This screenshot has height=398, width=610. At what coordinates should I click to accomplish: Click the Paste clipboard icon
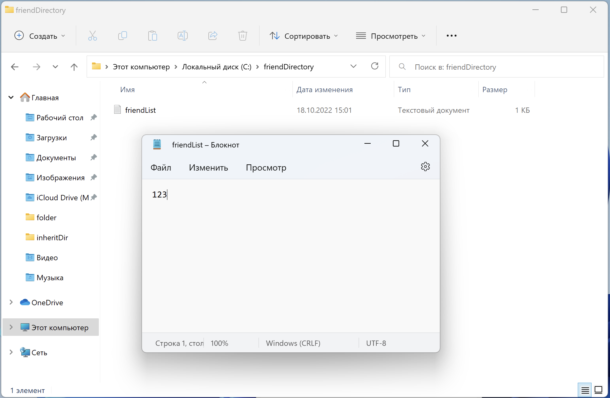tap(152, 36)
